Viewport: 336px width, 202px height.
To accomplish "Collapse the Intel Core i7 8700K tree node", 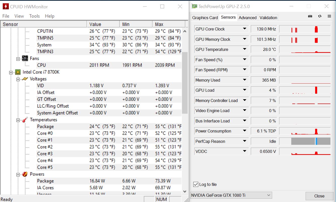I will click(11, 72).
